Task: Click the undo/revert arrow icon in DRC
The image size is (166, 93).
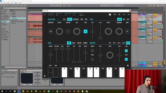Action: pyautogui.click(x=115, y=14)
